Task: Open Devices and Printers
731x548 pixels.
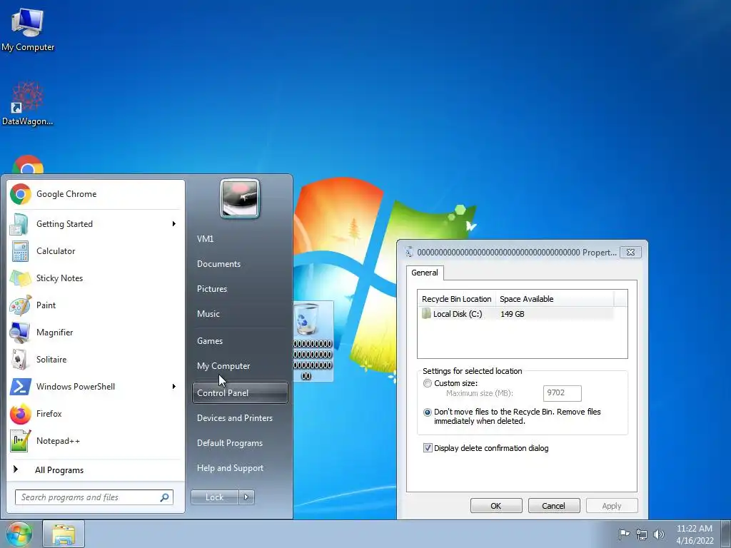Action: [234, 418]
